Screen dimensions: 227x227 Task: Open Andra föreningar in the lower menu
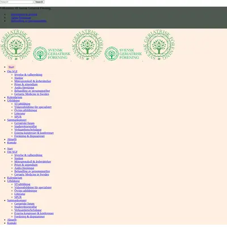[24, 168]
